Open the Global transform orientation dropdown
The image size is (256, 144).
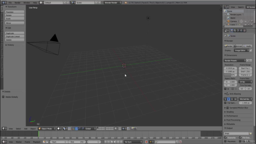coord(90,129)
